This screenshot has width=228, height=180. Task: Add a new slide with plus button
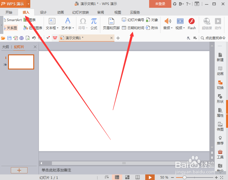tap(19, 170)
